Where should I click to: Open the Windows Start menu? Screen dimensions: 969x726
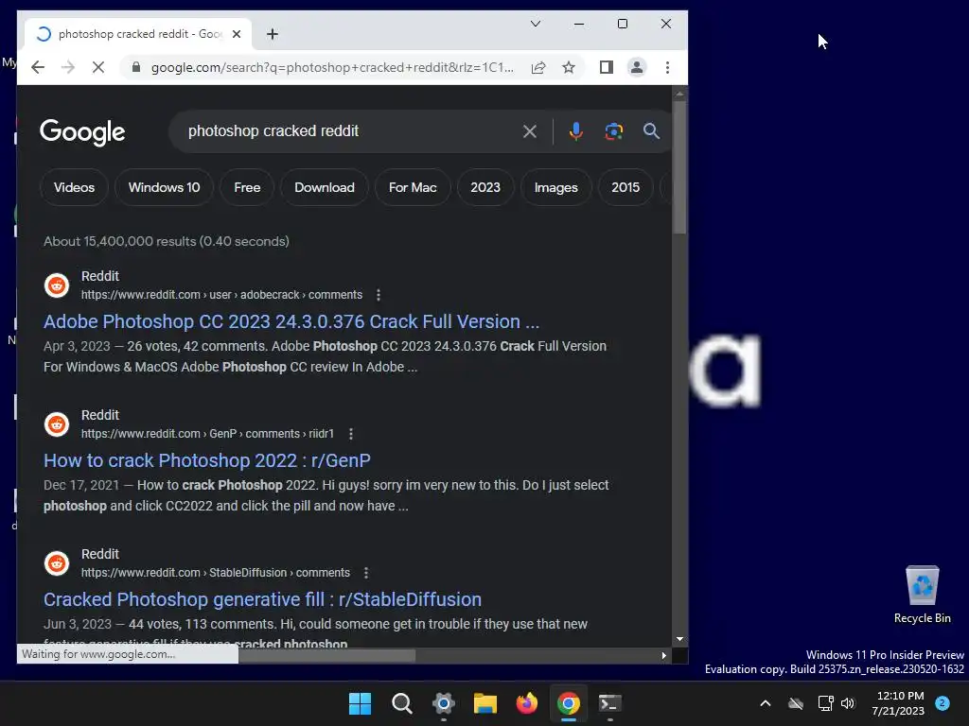click(x=361, y=703)
